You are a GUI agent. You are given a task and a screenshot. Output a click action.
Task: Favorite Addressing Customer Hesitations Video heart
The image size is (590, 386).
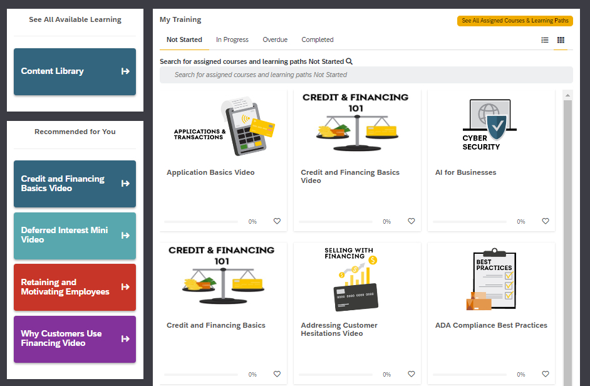point(411,374)
